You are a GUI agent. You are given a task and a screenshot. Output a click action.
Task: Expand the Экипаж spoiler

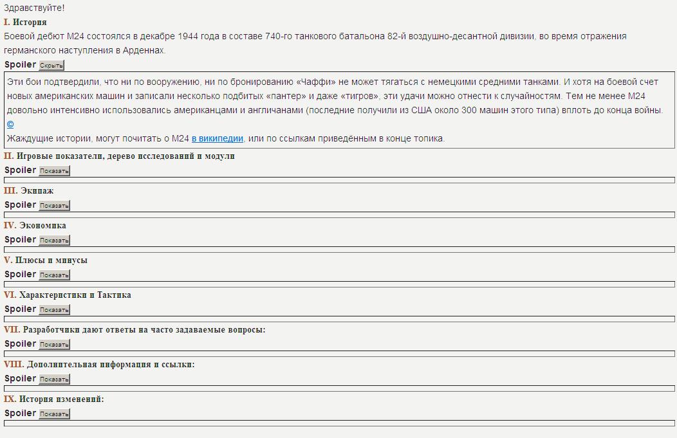click(x=54, y=206)
